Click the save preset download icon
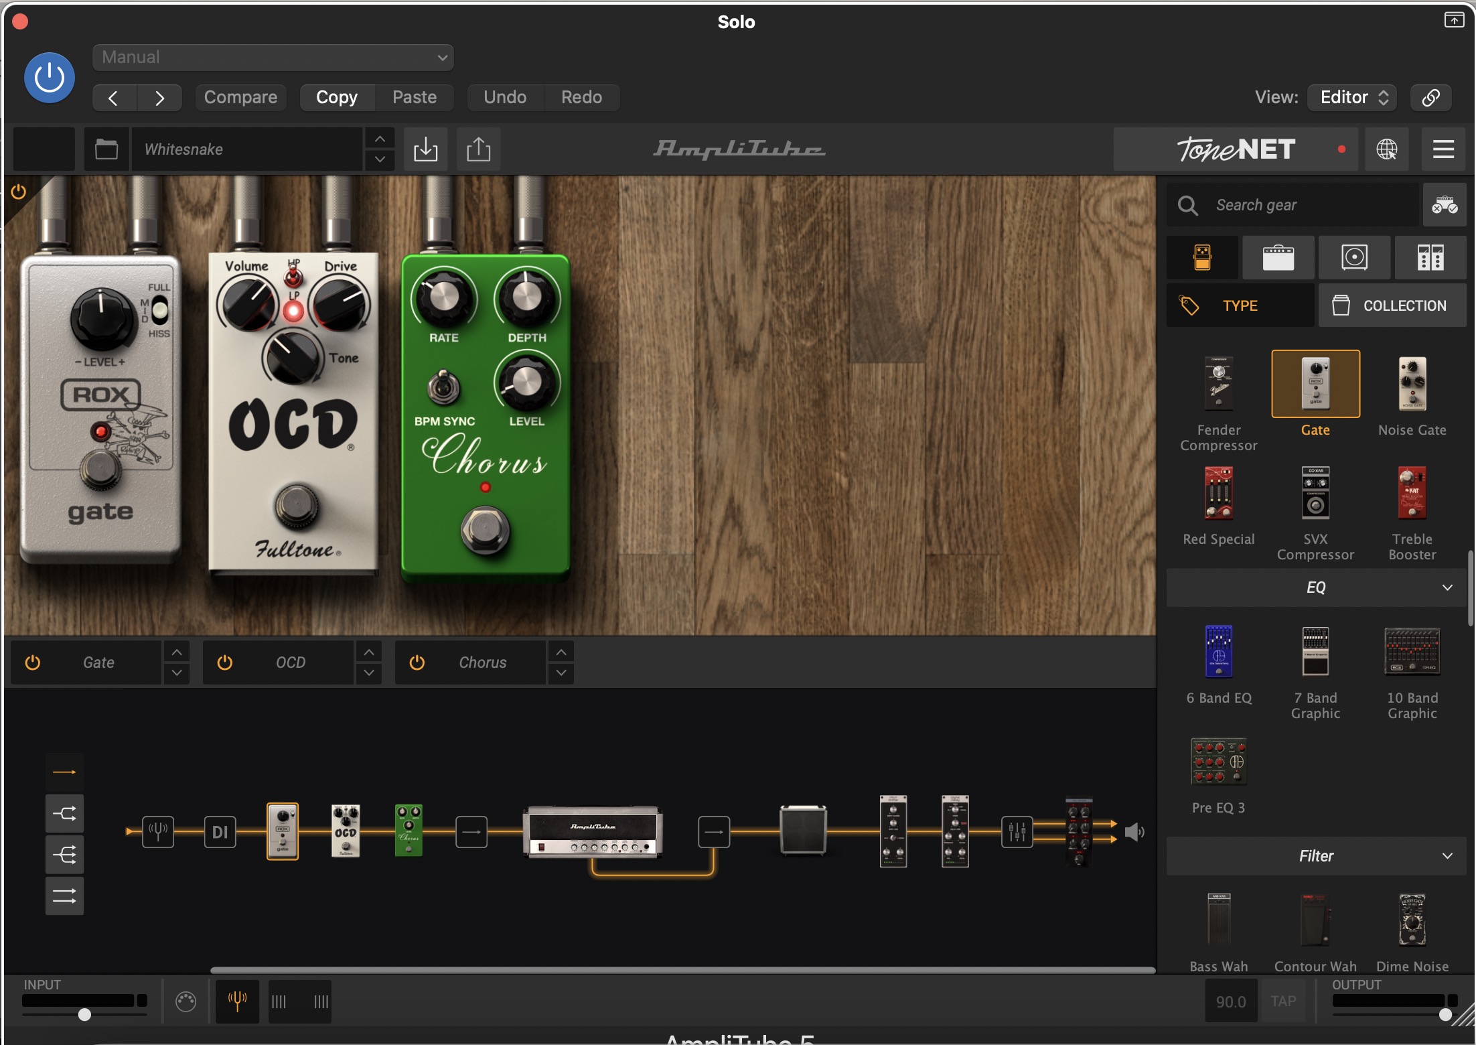 (x=425, y=149)
